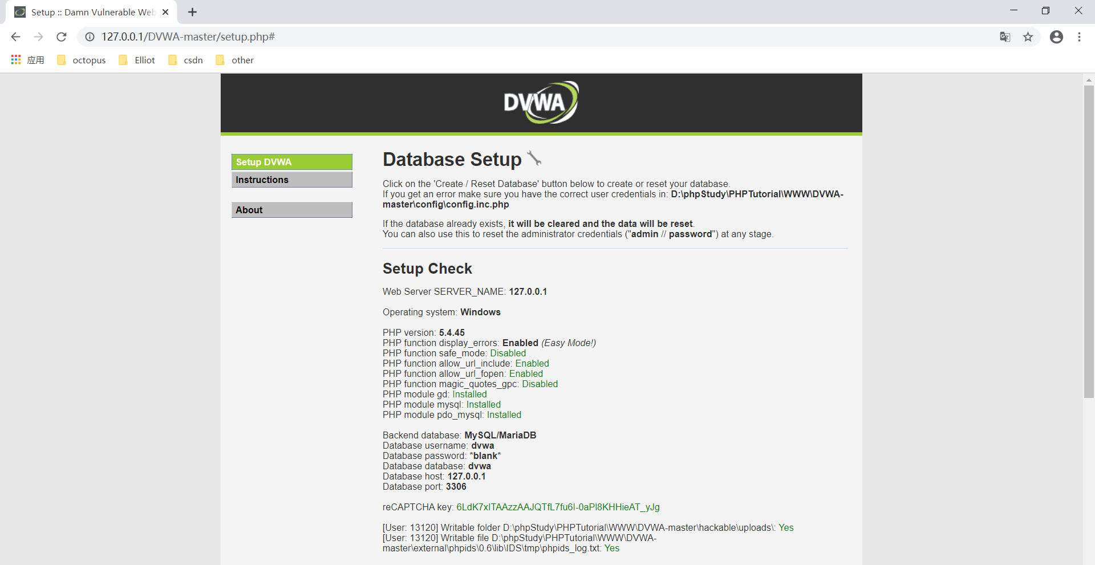Select the Setup DVWA tab
Viewport: 1095px width, 565px height.
(91, 12)
